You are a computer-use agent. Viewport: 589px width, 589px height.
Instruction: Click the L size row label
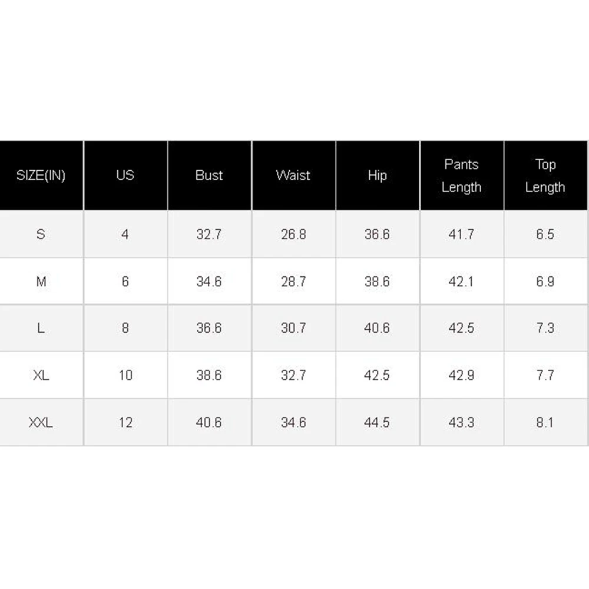tap(41, 328)
